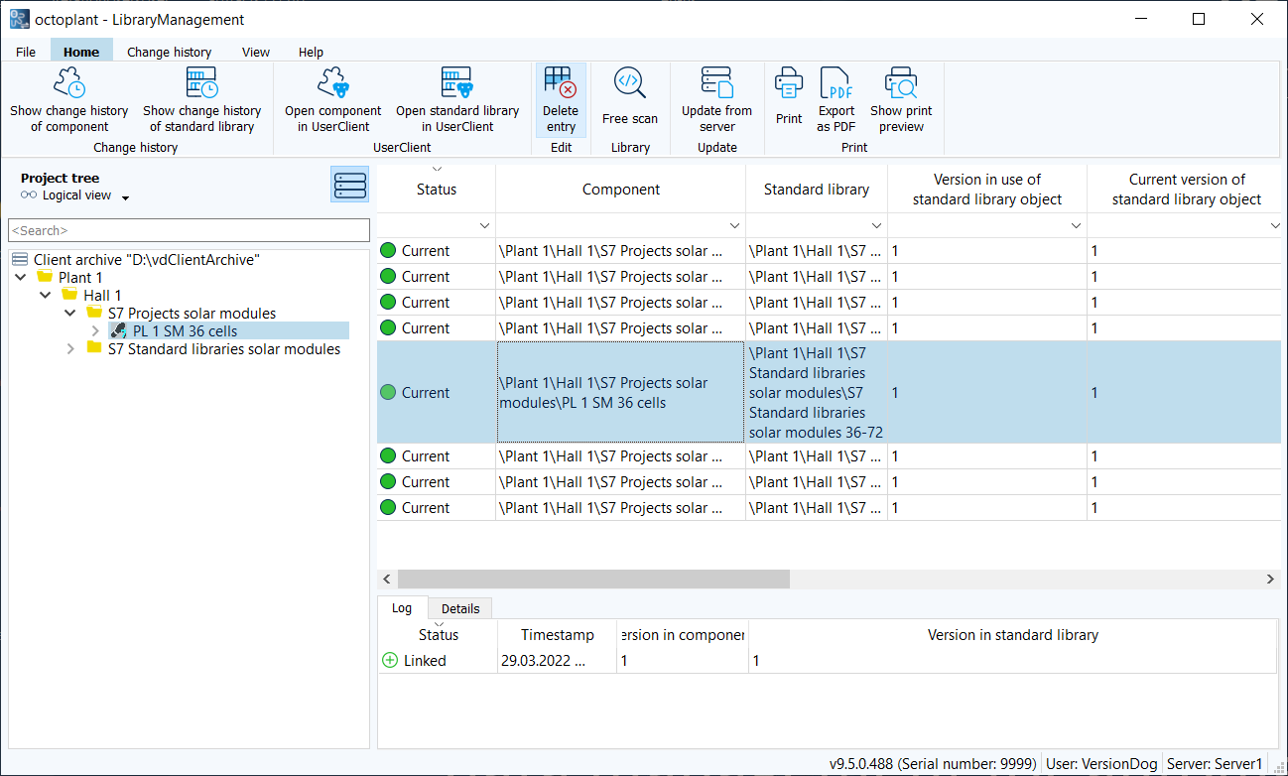Open the Logical view dropdown
The width and height of the screenshot is (1288, 776).
pyautogui.click(x=126, y=197)
